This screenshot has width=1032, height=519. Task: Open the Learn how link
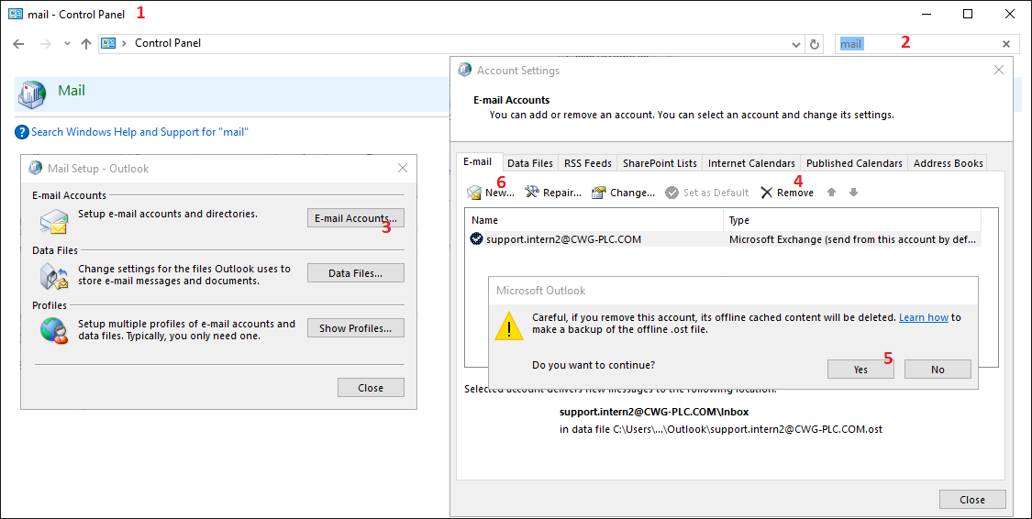pyautogui.click(x=923, y=317)
